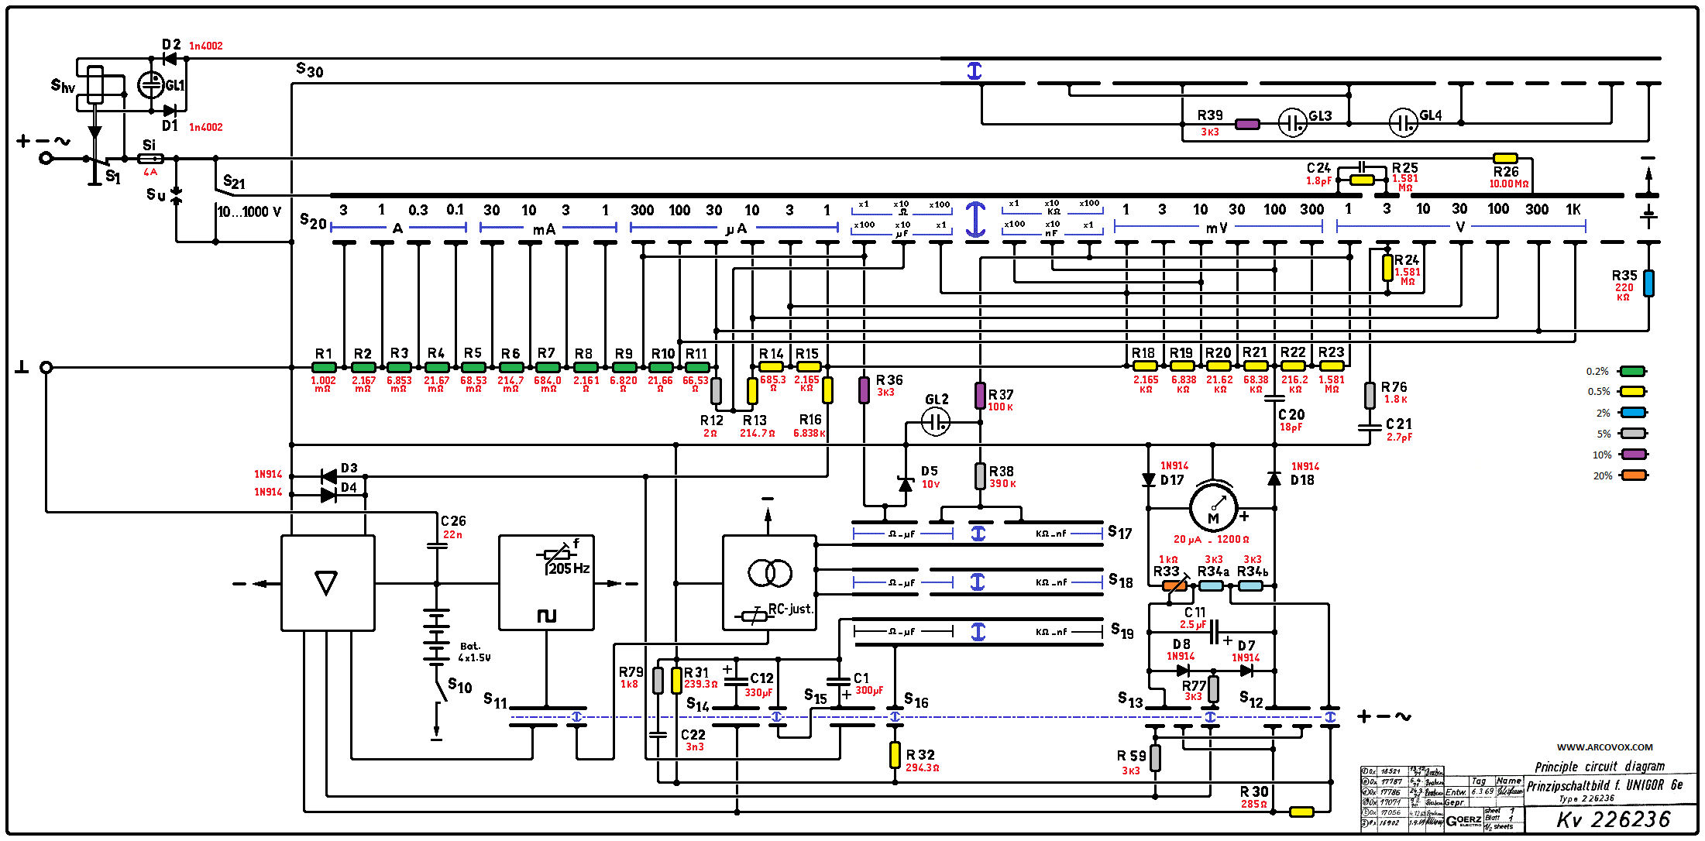Screen dimensions: 1705x841
Task: Pick the blue 2% legend swatch
Action: click(1633, 413)
